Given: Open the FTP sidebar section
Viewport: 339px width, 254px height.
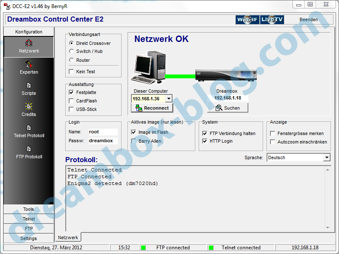Looking at the screenshot, I should click(28, 229).
